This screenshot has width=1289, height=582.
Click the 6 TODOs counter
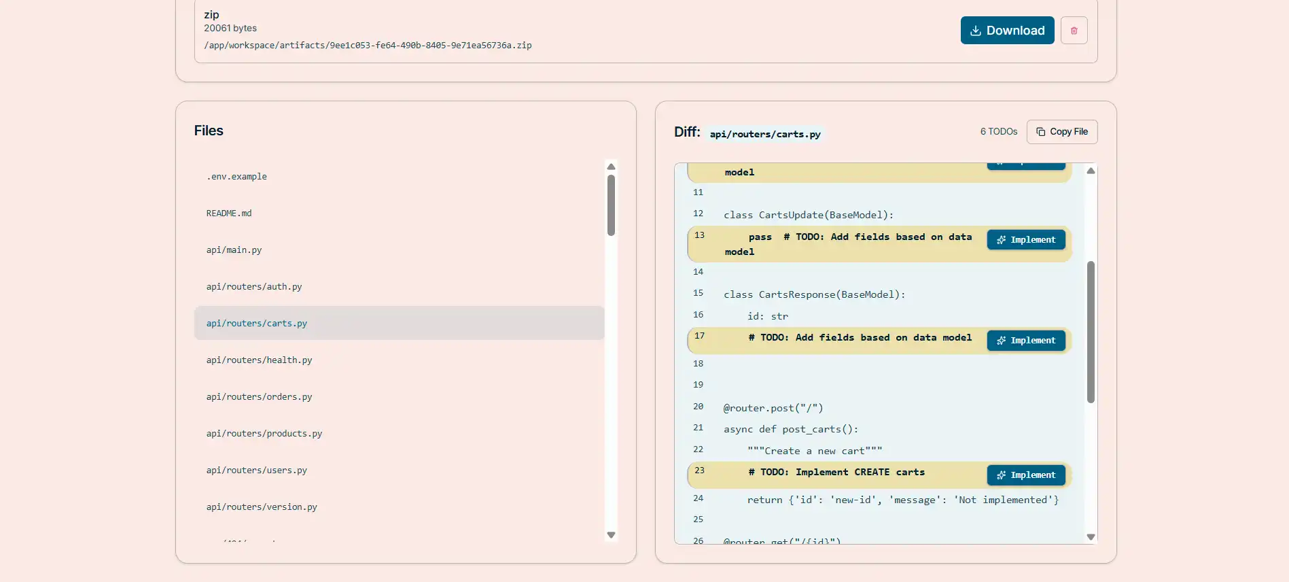click(x=999, y=132)
